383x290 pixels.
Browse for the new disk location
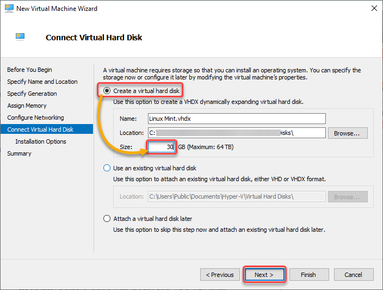[x=348, y=133]
